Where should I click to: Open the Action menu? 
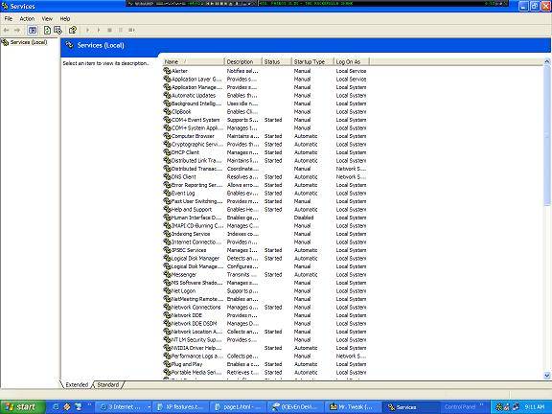(x=27, y=18)
